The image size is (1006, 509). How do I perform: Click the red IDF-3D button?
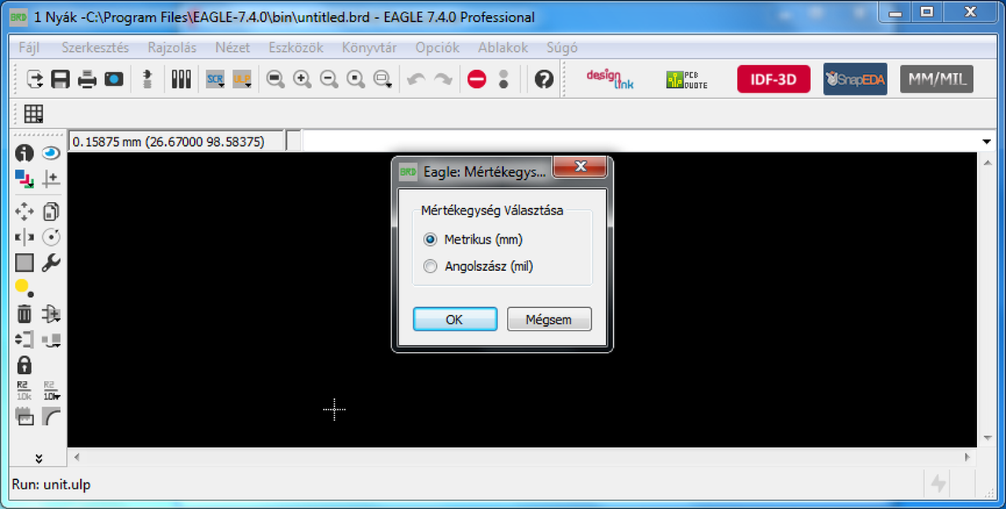(773, 79)
